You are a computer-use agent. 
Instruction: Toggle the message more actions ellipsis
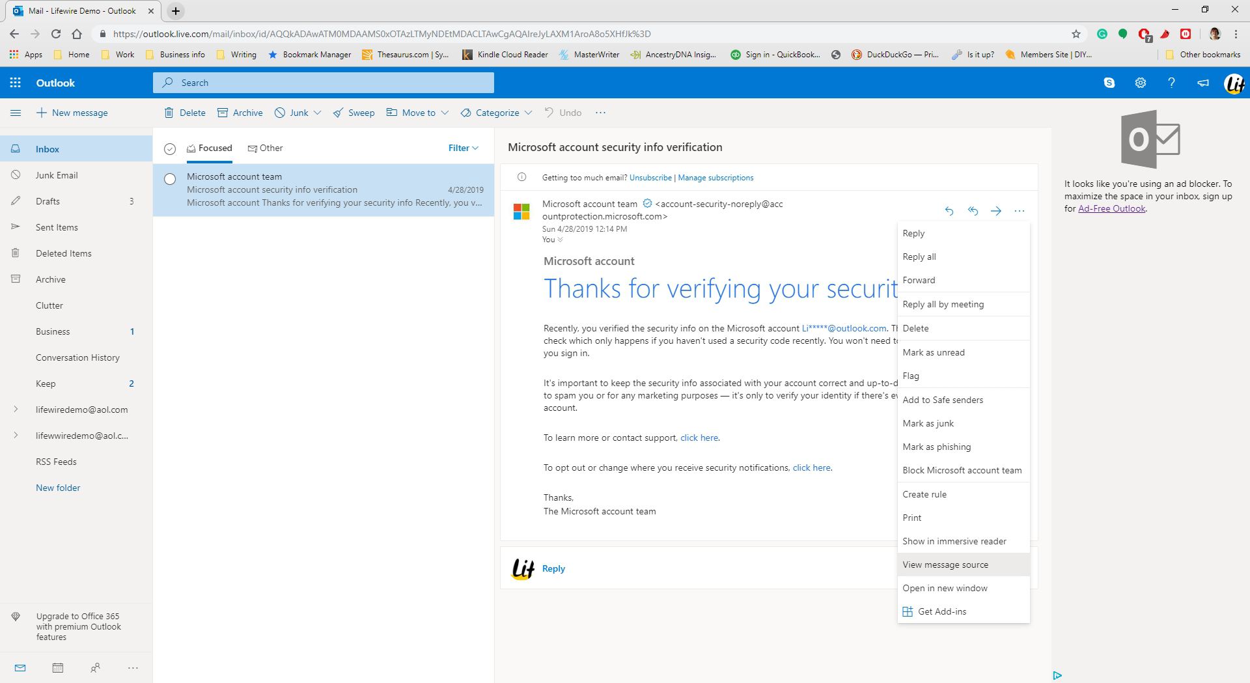click(1020, 210)
